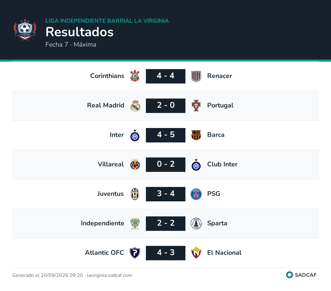Viewport: 331px width, 291px height.
Task: Click the Portugal team crest
Action: pos(196,106)
